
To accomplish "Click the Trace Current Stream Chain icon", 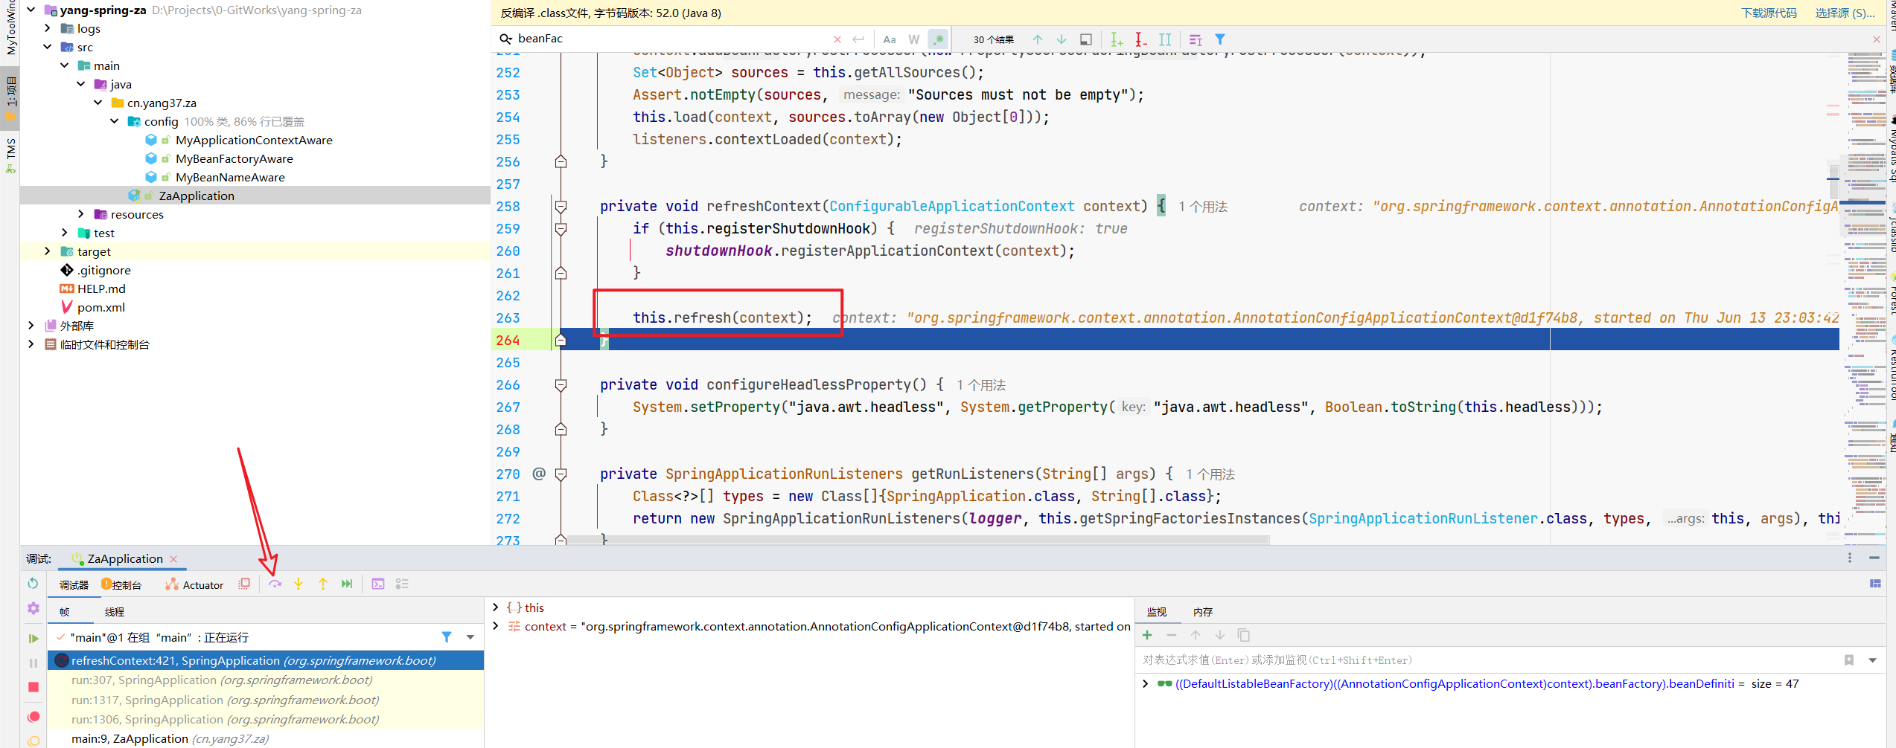I will click(402, 584).
